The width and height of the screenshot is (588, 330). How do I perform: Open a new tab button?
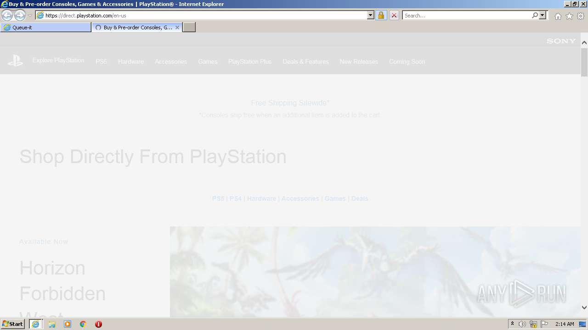tap(189, 27)
